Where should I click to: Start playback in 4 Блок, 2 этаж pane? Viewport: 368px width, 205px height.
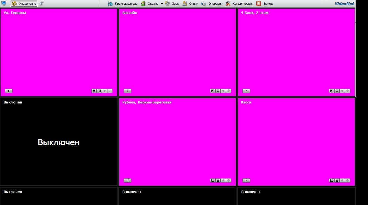click(246, 91)
